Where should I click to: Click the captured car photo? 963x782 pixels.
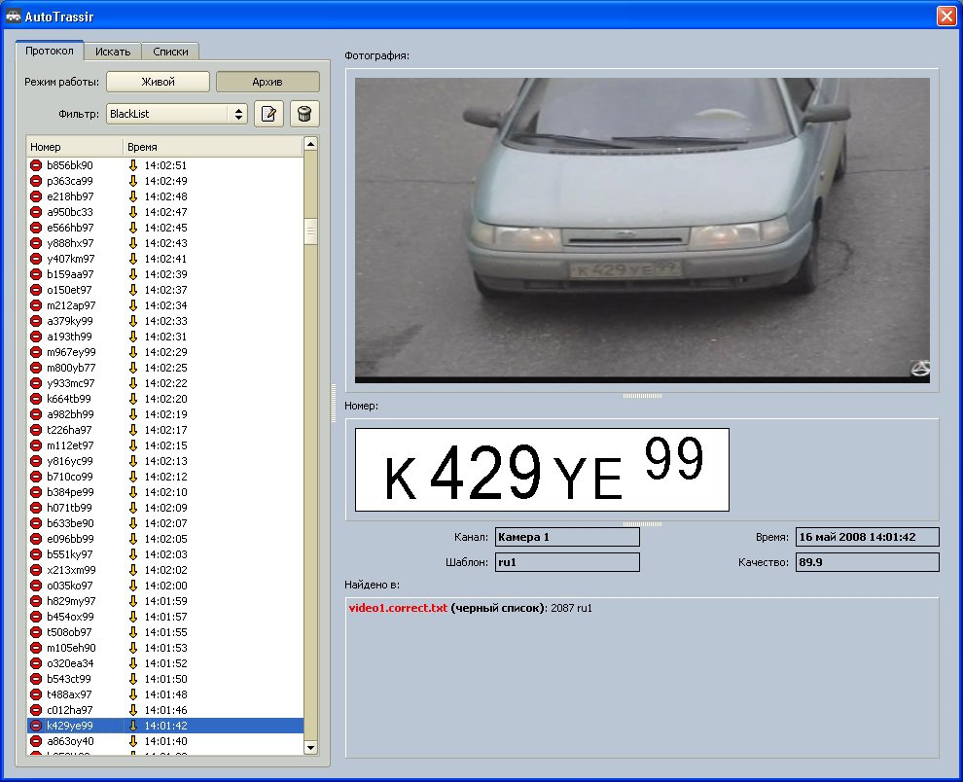642,229
